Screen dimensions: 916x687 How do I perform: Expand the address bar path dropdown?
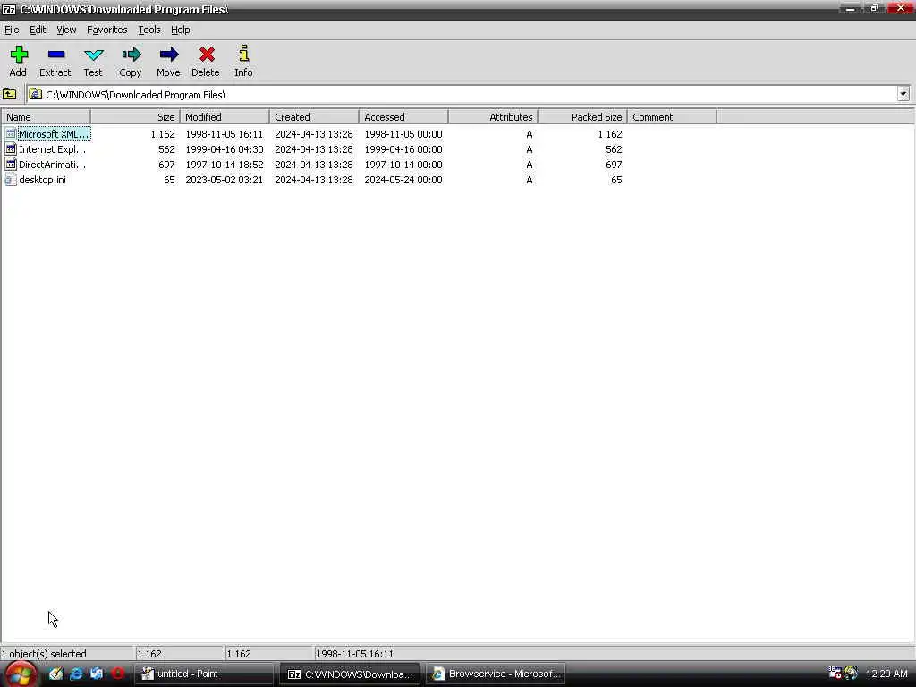[903, 94]
